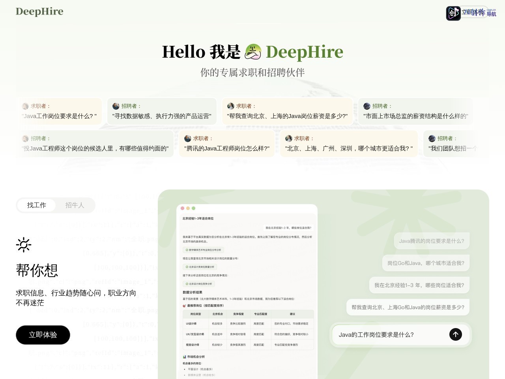This screenshot has width=505, height=379.
Task: Click avatar on 帮我查询北京、上海的Java card
Action: pos(231,106)
